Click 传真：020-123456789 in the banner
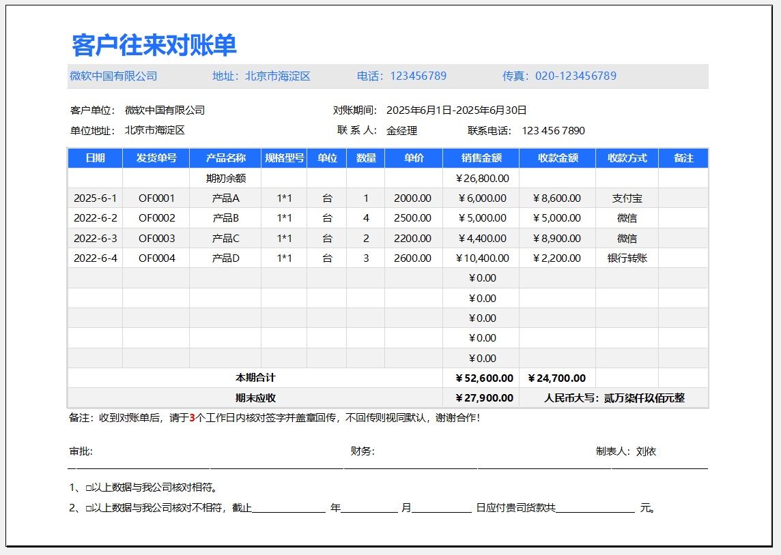Screen dimensions: 781x555 pos(559,76)
